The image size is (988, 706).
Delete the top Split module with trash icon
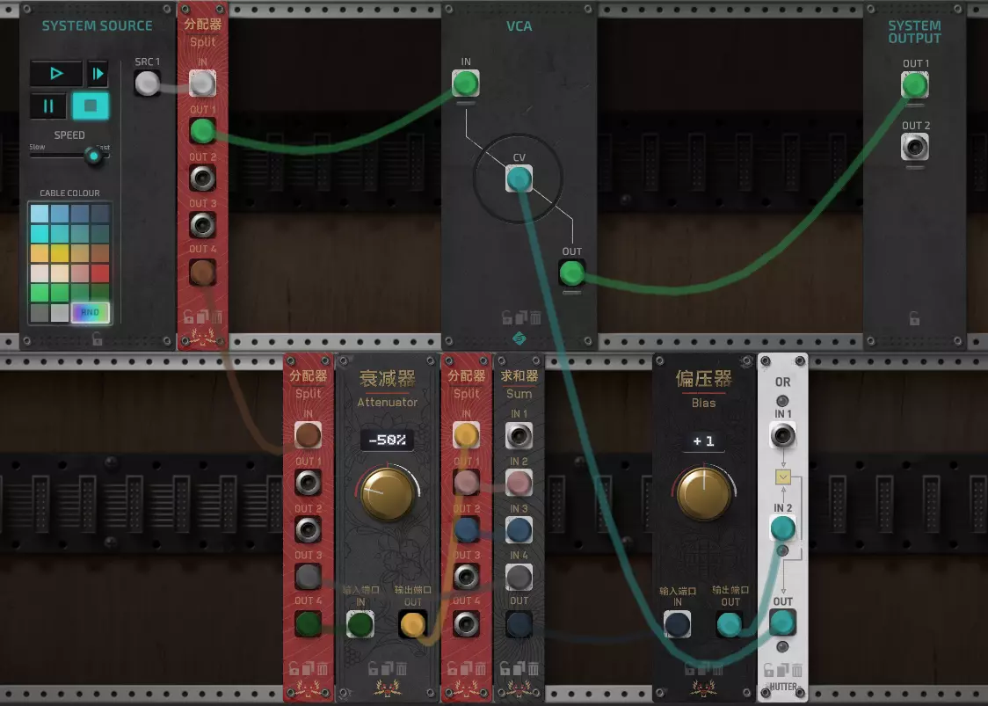pyautogui.click(x=217, y=317)
